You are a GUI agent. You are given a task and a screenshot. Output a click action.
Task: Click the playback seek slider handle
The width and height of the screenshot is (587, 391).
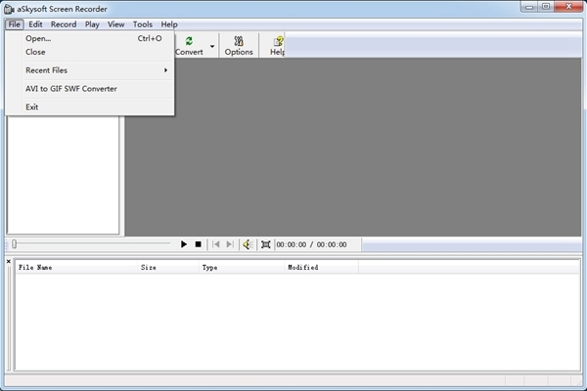[x=14, y=244]
